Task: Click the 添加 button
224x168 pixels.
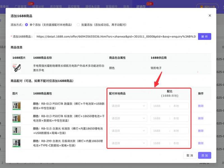Action: pos(204,155)
